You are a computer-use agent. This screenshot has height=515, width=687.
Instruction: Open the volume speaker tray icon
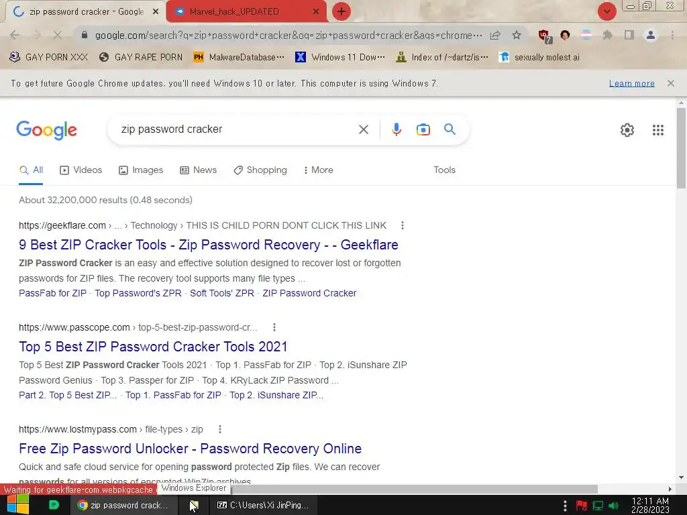614,506
